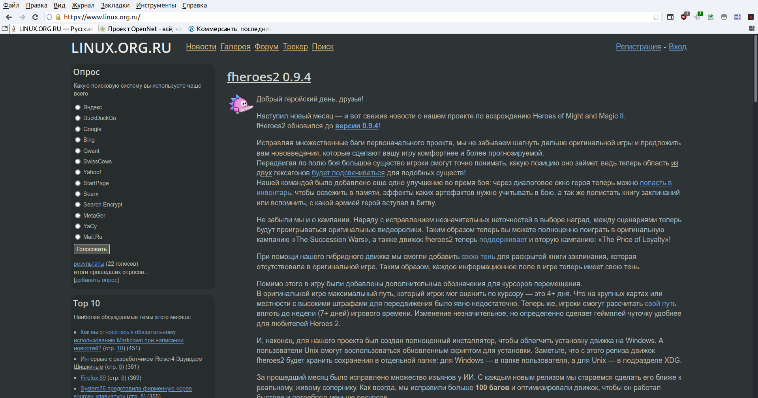Open the Закладки menu
The image size is (758, 398).
(x=115, y=5)
